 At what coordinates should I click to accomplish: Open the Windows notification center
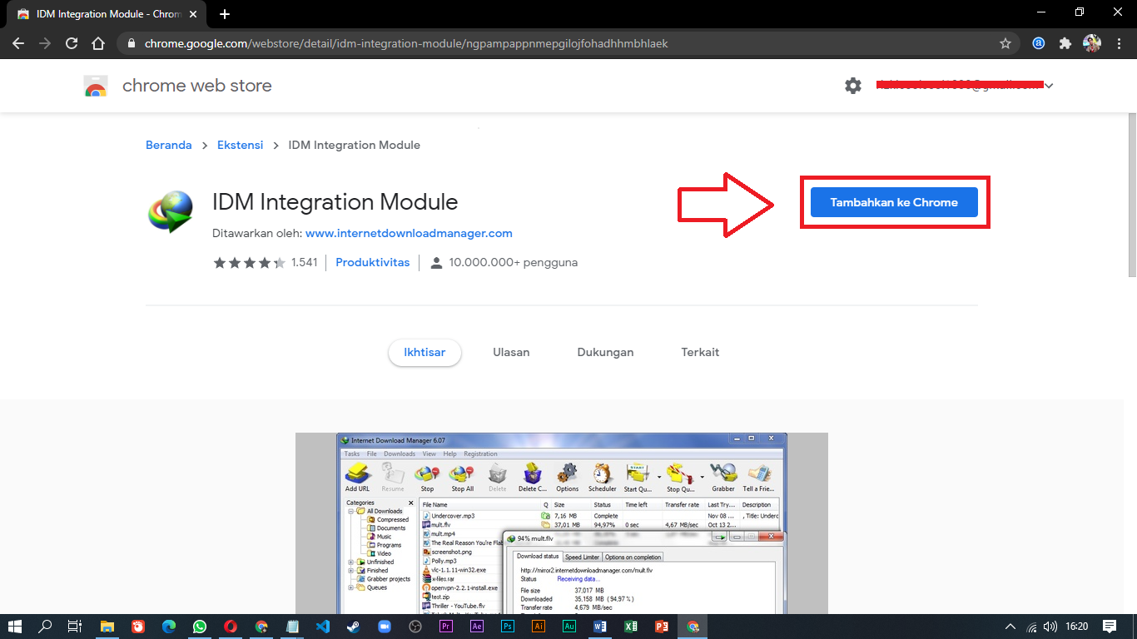(x=1110, y=627)
